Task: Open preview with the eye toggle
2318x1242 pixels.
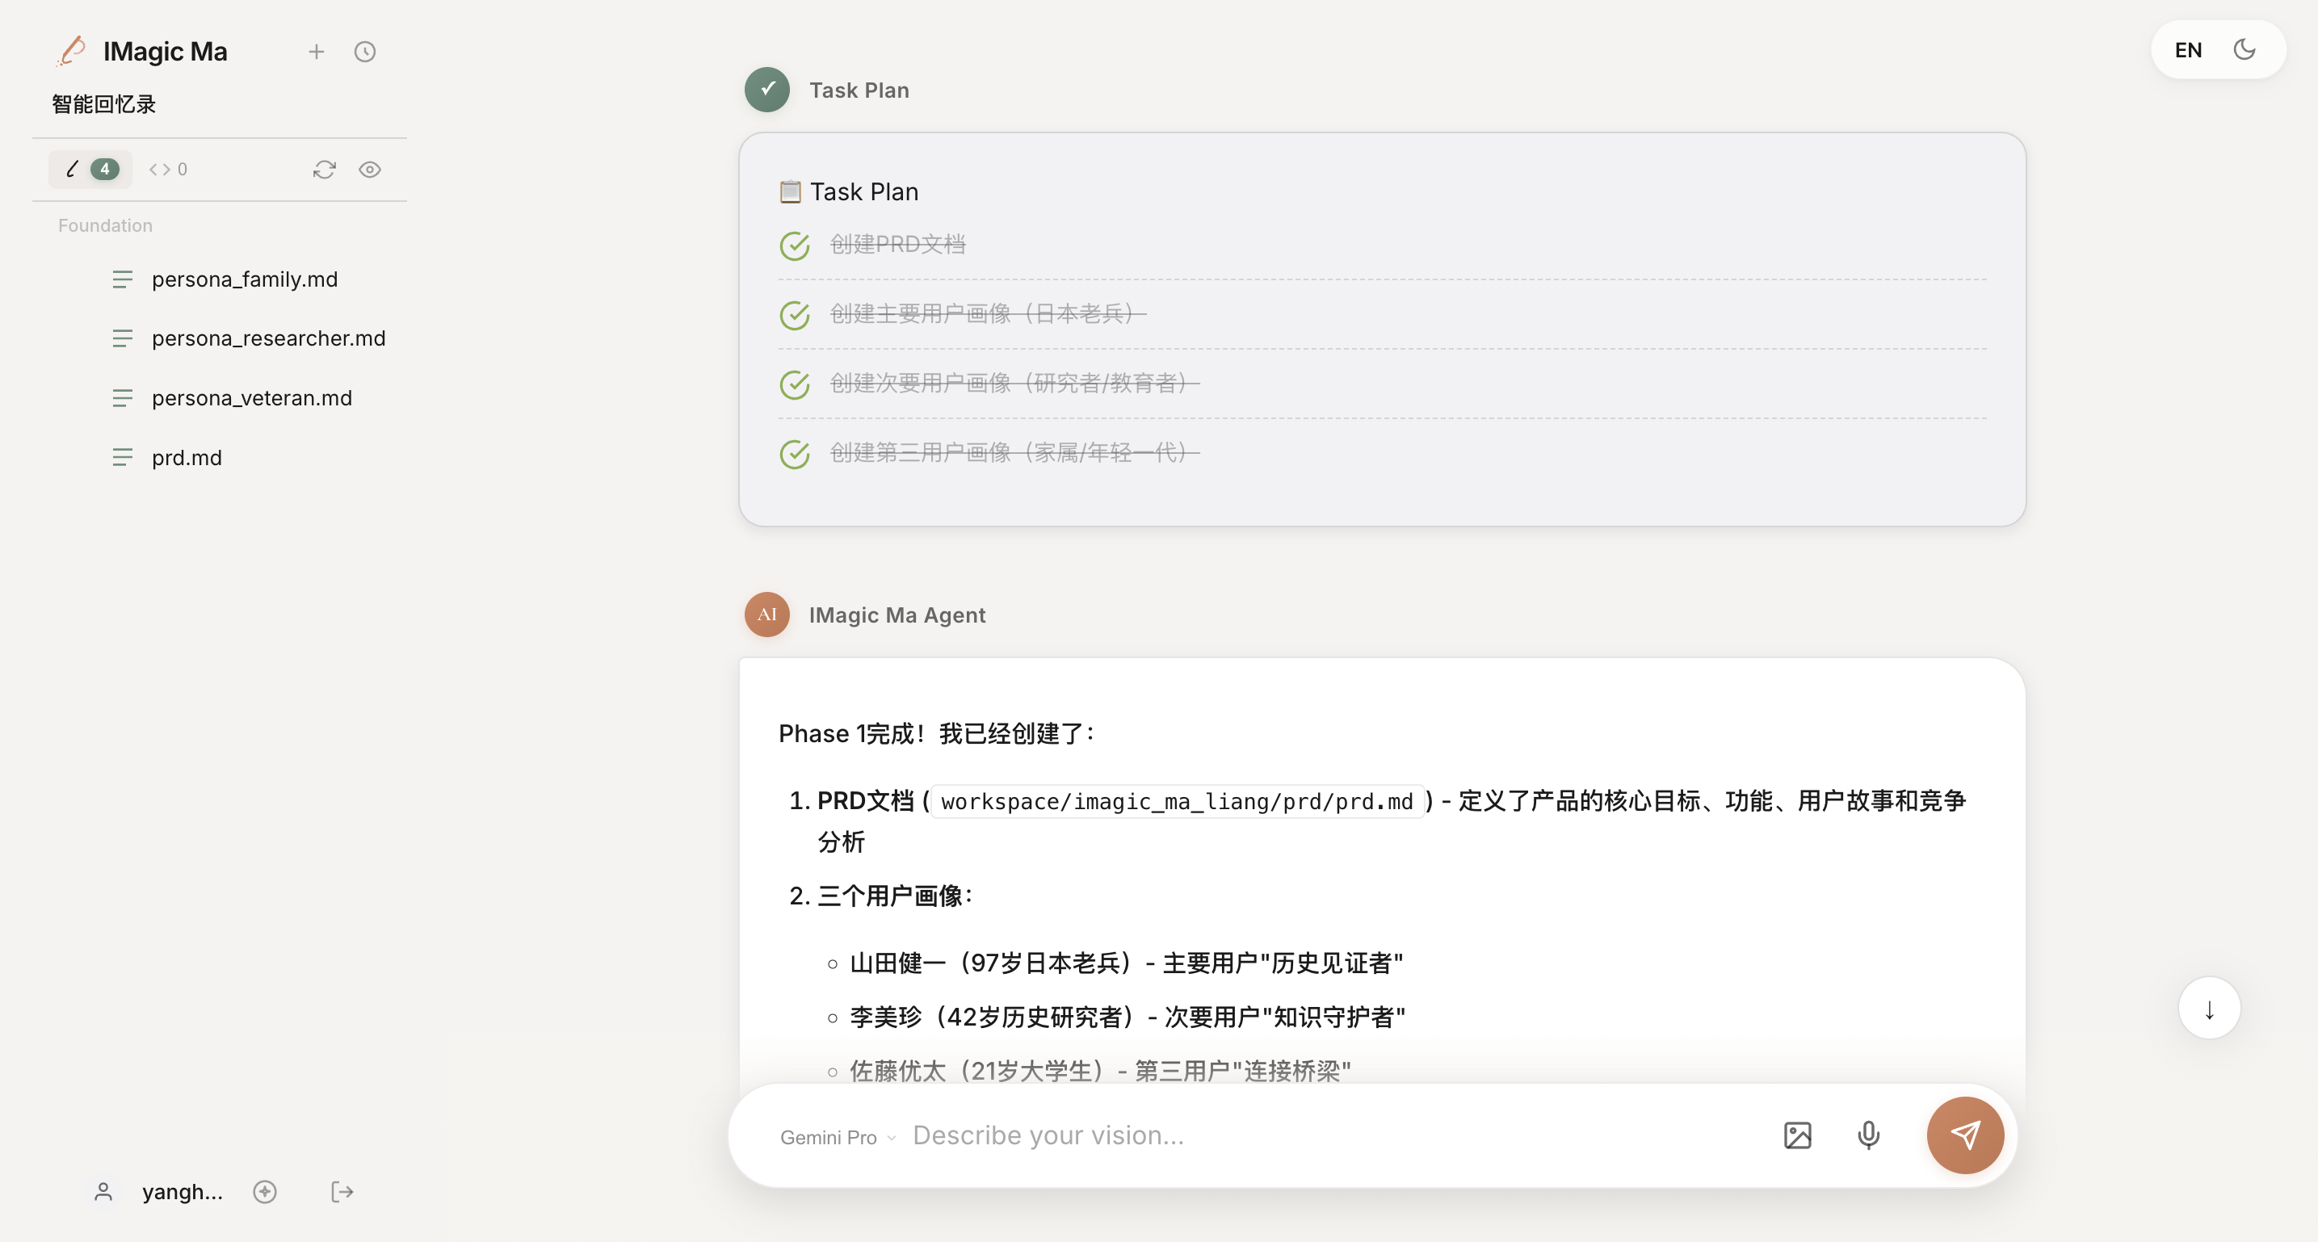Action: click(371, 170)
